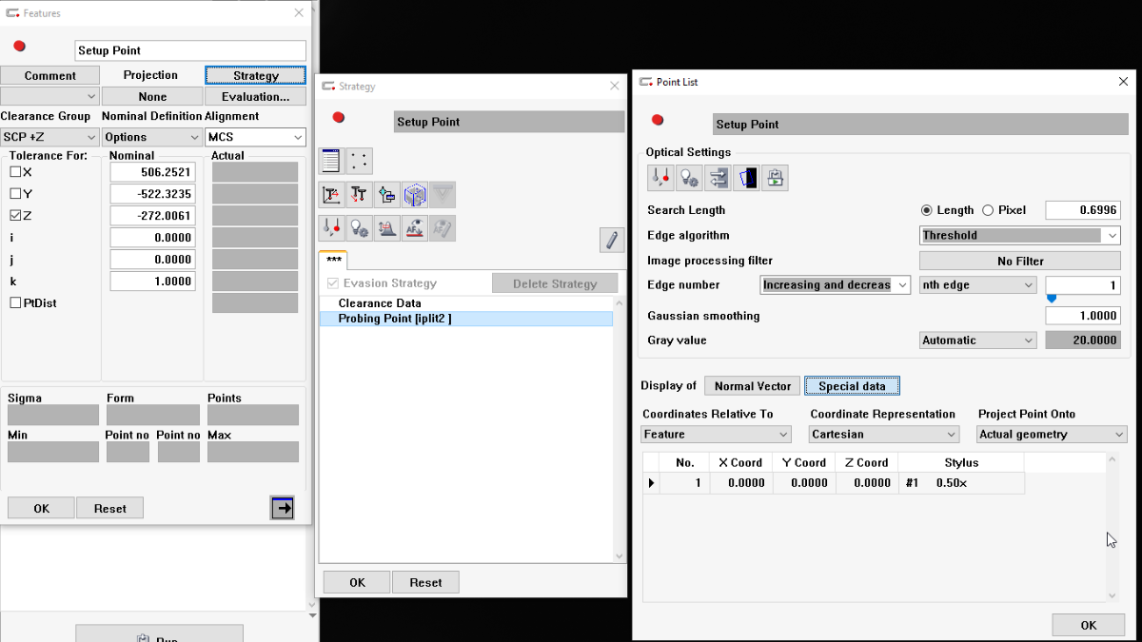Click the probe position icon under Optical Settings
1142x642 pixels.
[x=660, y=178]
